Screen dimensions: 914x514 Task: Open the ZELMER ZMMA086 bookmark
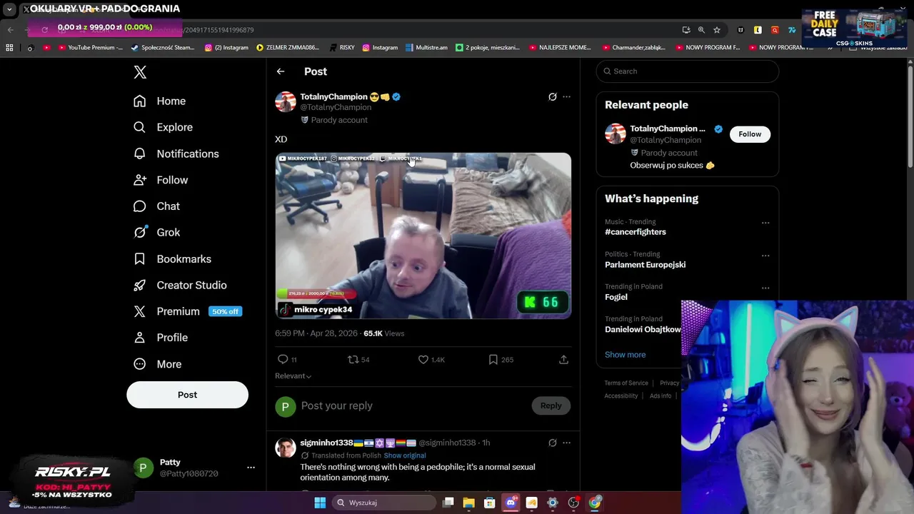[288, 48]
